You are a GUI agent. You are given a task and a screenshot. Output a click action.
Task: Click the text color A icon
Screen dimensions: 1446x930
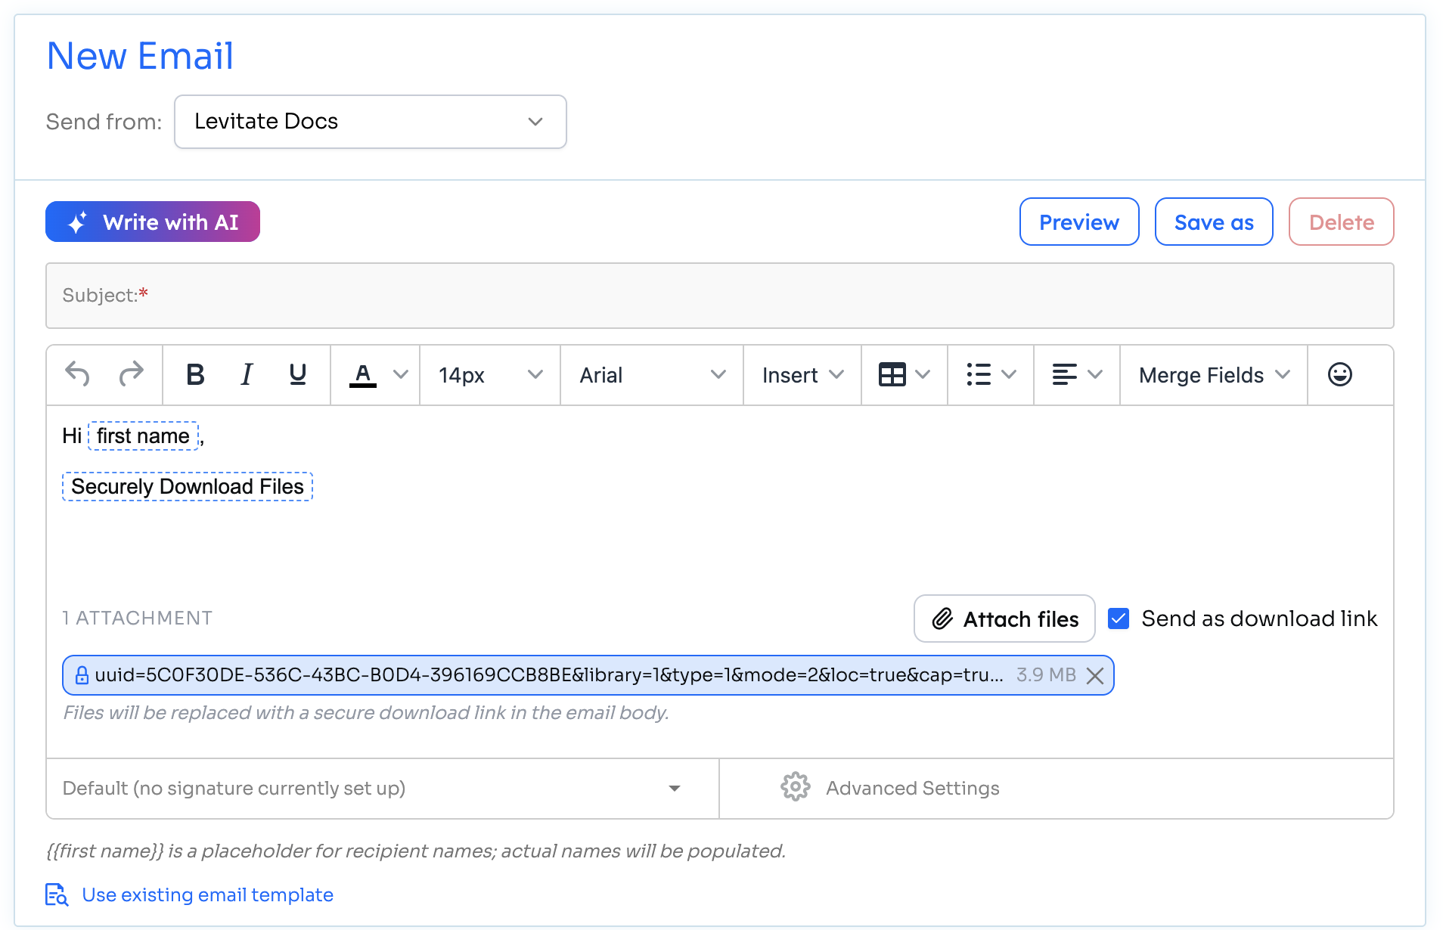(x=363, y=375)
